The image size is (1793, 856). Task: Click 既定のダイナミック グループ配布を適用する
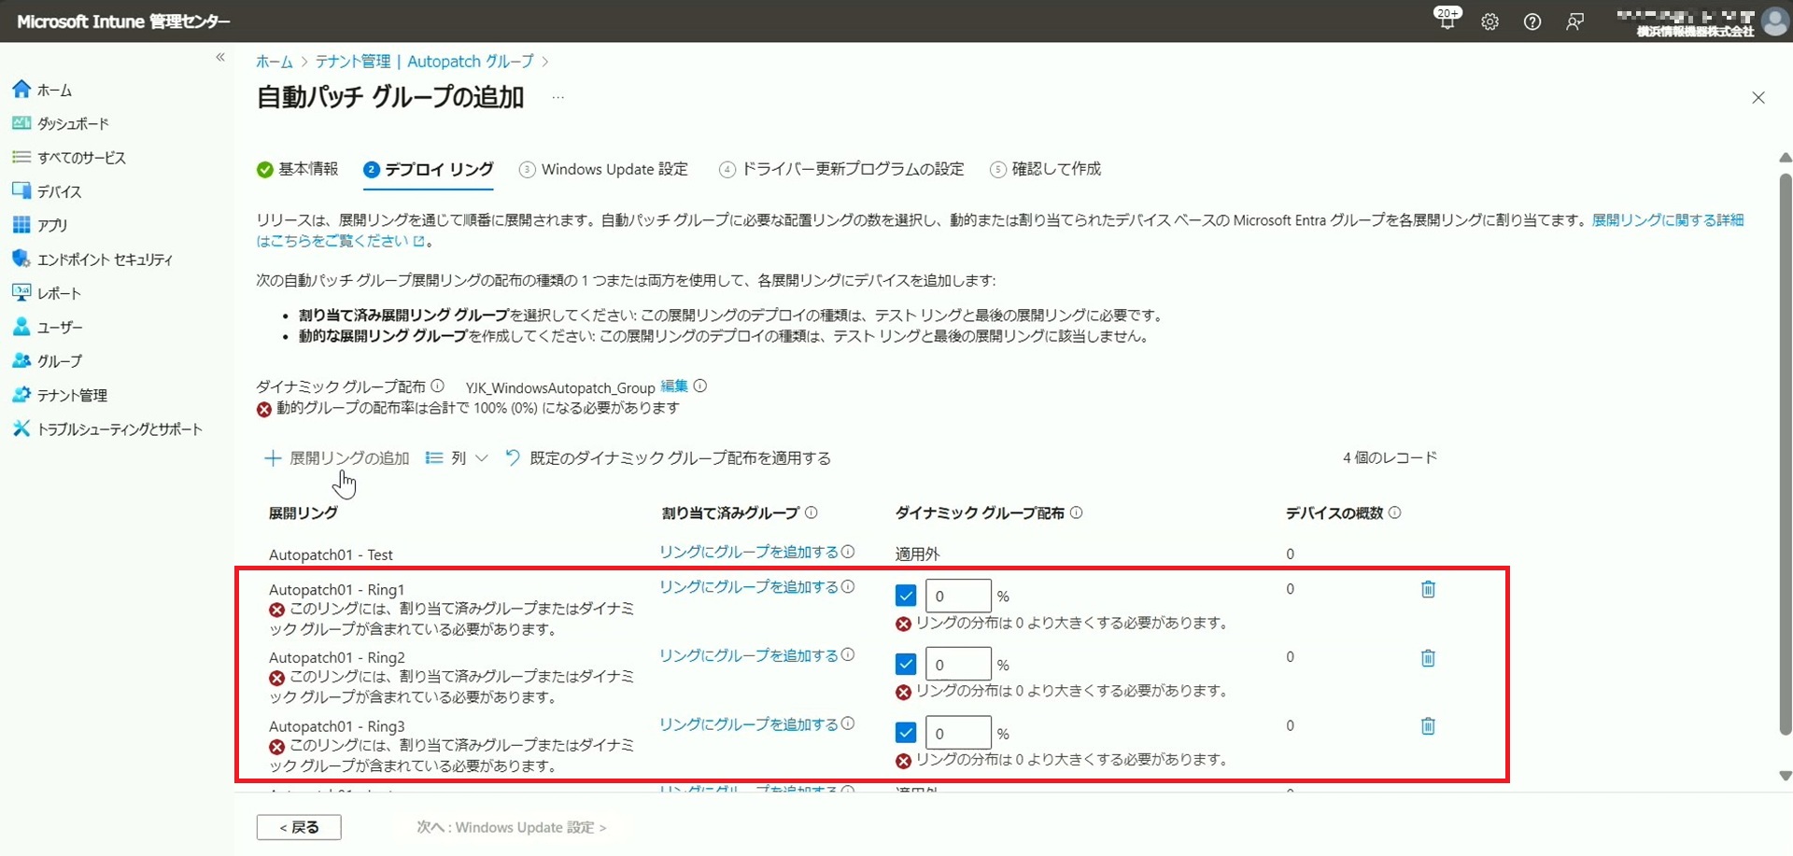tap(669, 458)
